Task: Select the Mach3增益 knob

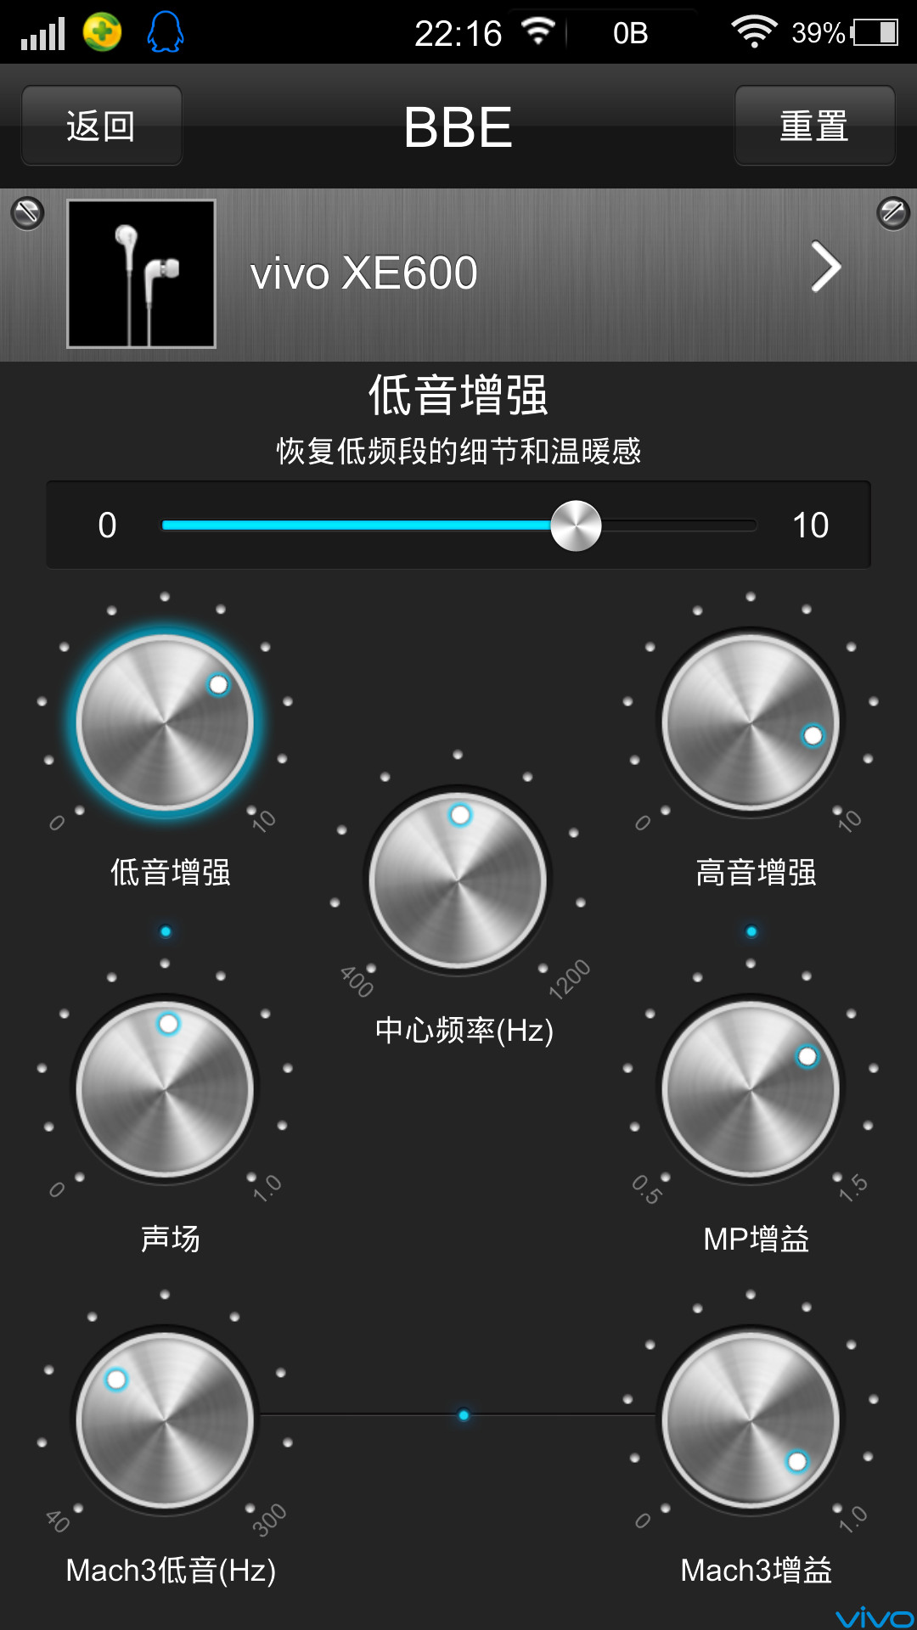Action: click(751, 1420)
